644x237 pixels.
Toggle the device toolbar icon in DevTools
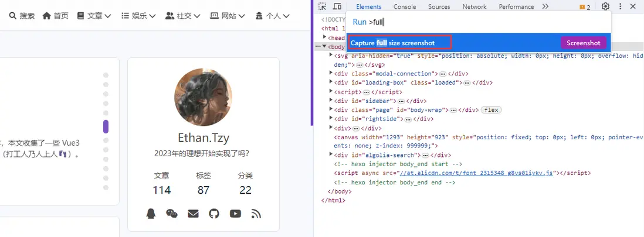tap(337, 6)
